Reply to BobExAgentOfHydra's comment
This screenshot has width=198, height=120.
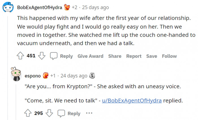[x=62, y=56]
